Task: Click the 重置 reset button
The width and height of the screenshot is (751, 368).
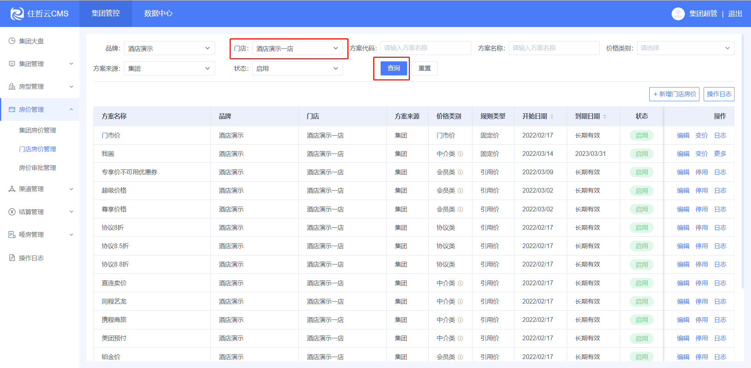Action: coord(425,68)
